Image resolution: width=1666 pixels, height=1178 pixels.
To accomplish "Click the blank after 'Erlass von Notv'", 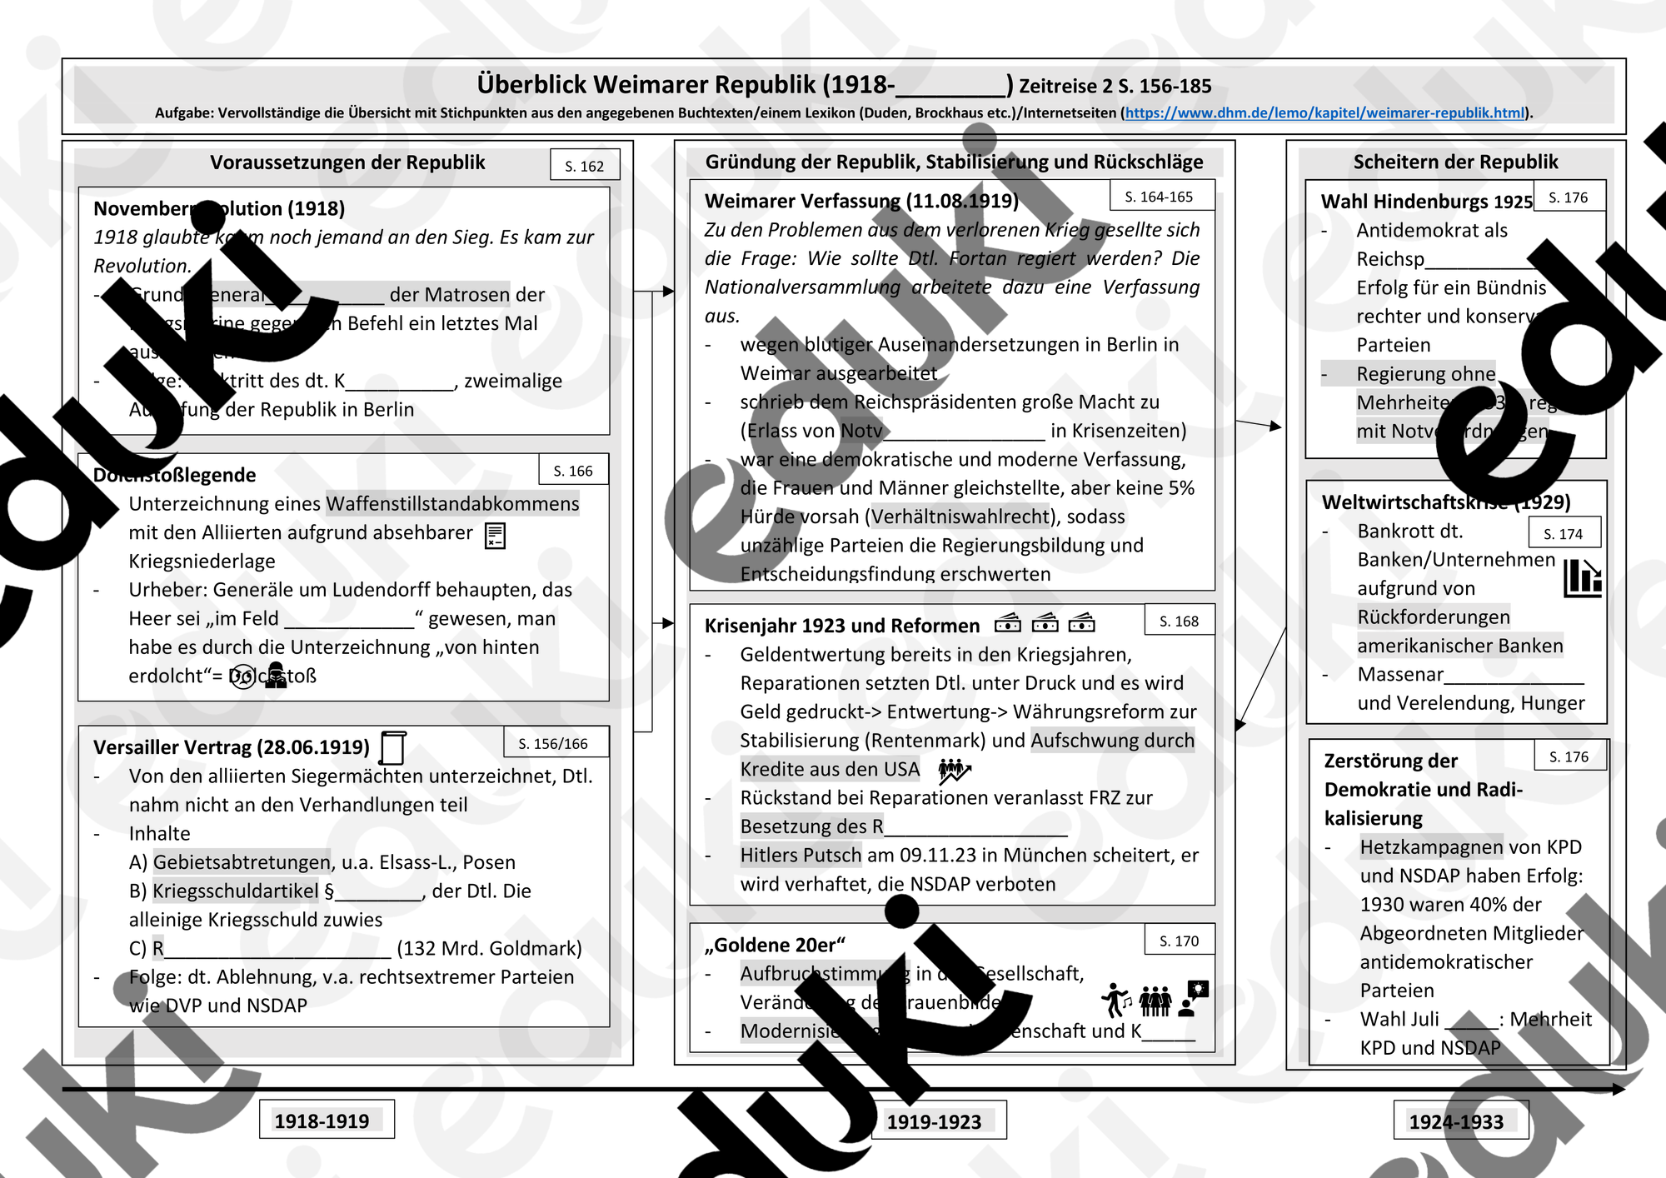I will point(965,431).
